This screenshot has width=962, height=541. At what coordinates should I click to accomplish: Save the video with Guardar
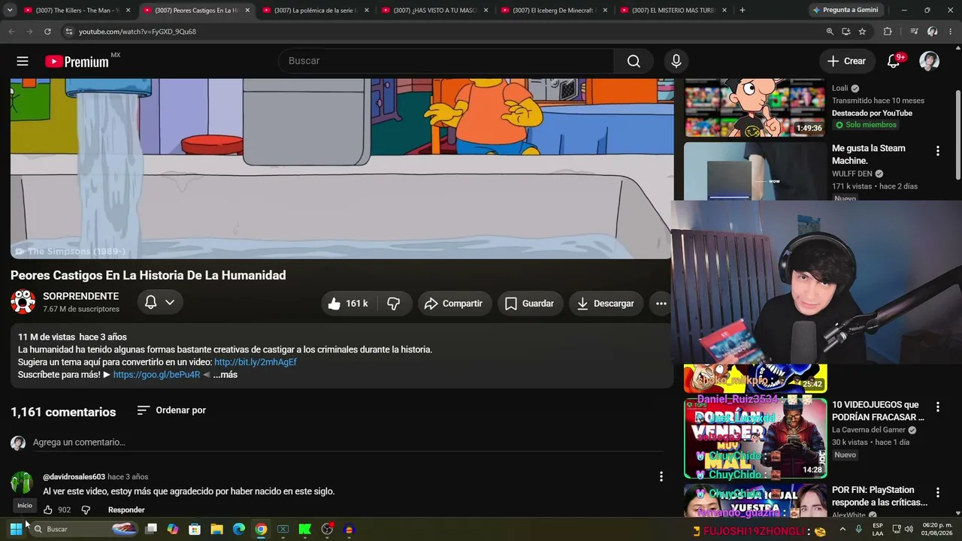[x=530, y=304]
